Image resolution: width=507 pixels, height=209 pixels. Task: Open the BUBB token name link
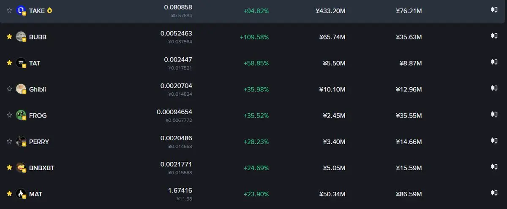tap(38, 37)
